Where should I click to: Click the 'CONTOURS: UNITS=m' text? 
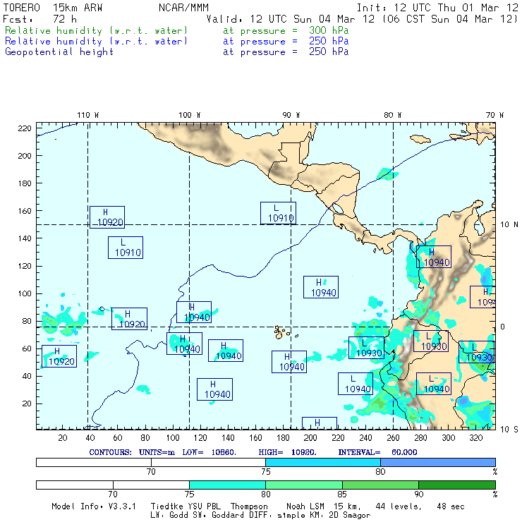pos(132,452)
